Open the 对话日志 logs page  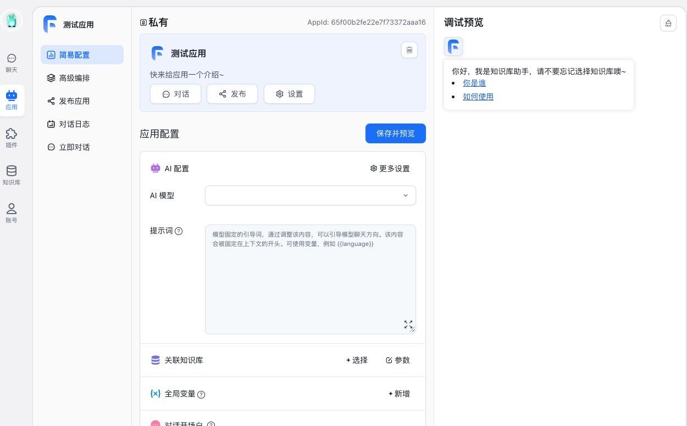(74, 124)
